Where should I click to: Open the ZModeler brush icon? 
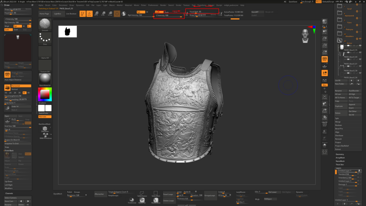45,129
